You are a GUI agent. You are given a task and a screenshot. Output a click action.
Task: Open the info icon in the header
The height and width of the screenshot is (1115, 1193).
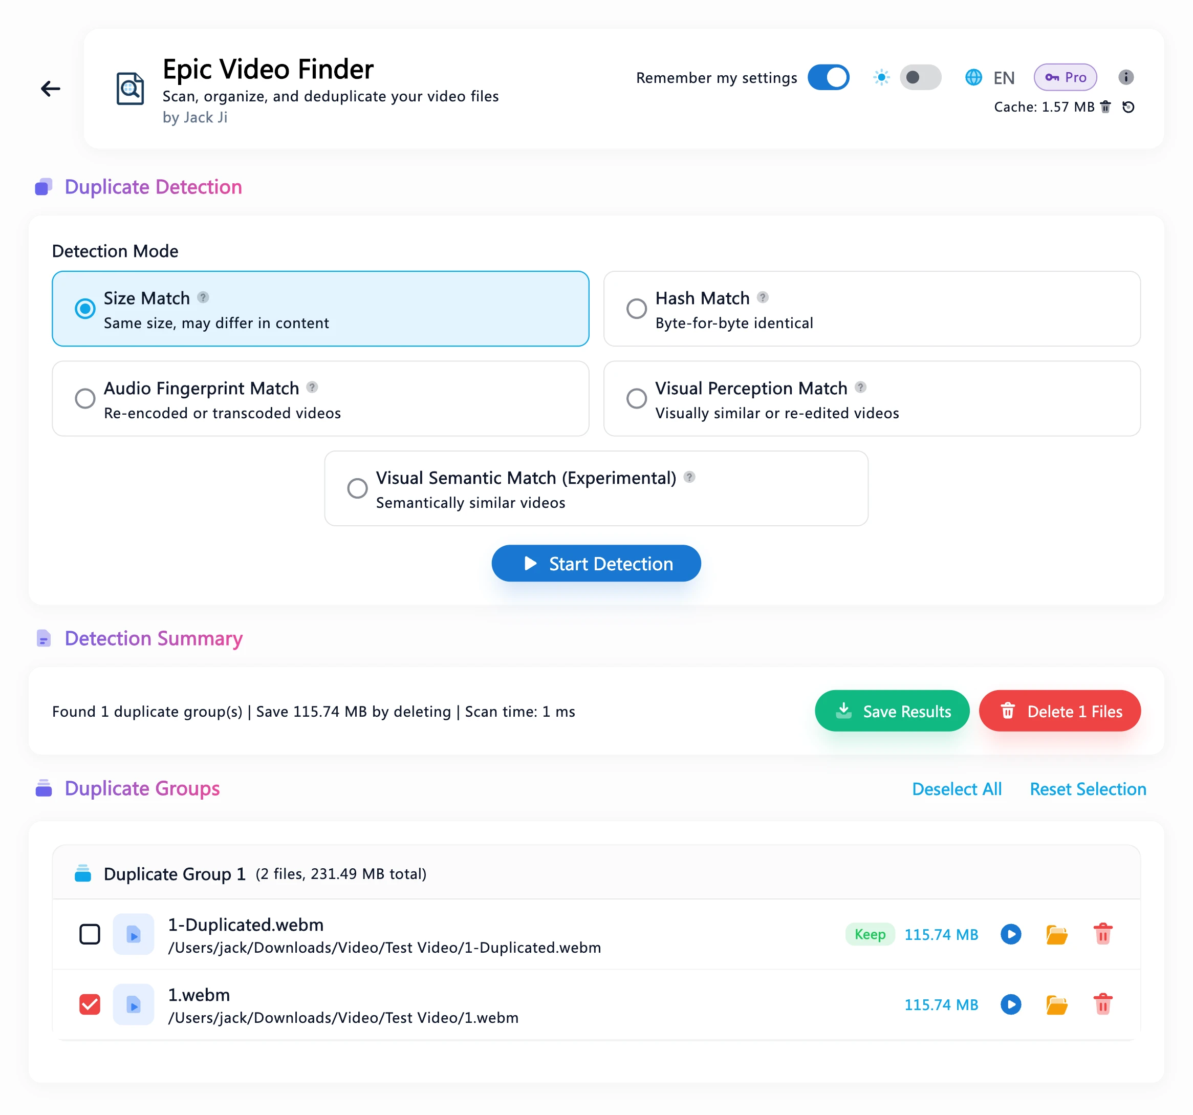click(x=1126, y=77)
